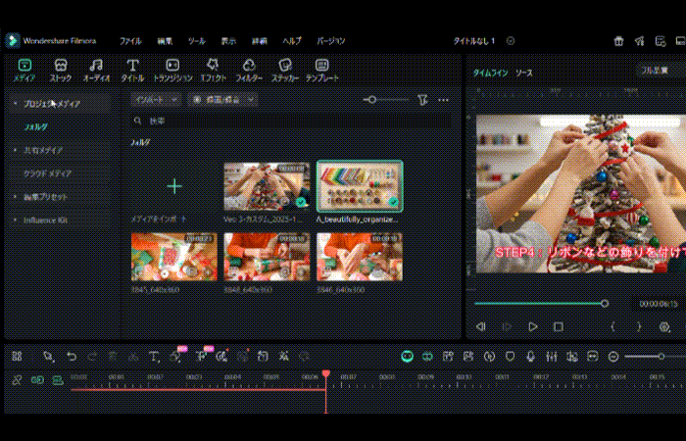Toggle the green snapping button in timeline toolbar
This screenshot has height=441, width=686.
(408, 357)
